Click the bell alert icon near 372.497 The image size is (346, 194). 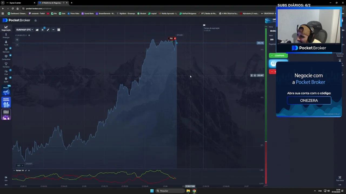pos(255,75)
